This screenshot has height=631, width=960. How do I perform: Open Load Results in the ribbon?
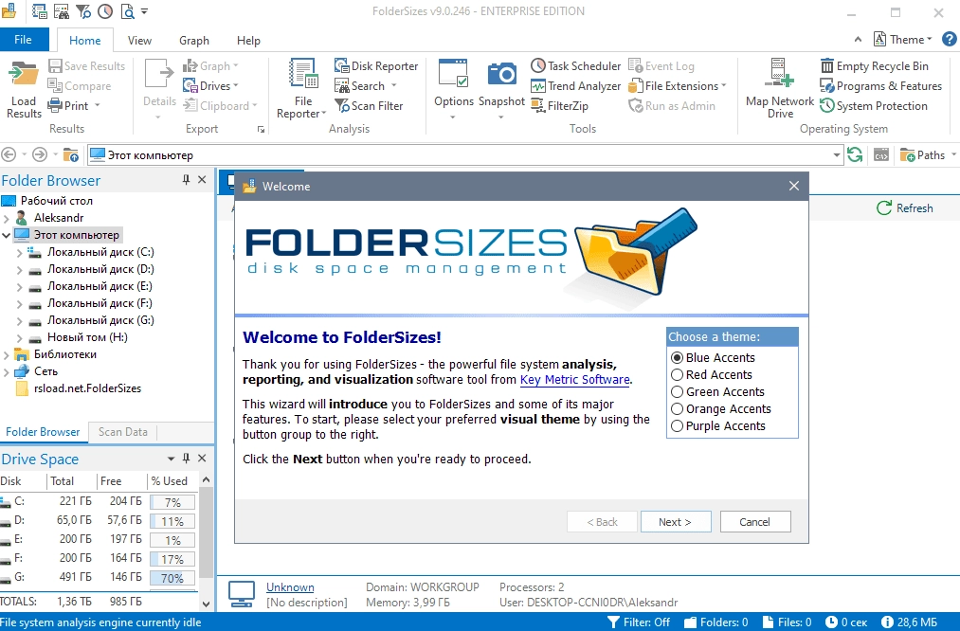[24, 89]
